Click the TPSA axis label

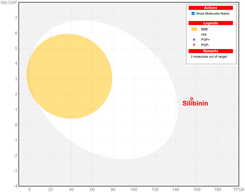pos(238,189)
